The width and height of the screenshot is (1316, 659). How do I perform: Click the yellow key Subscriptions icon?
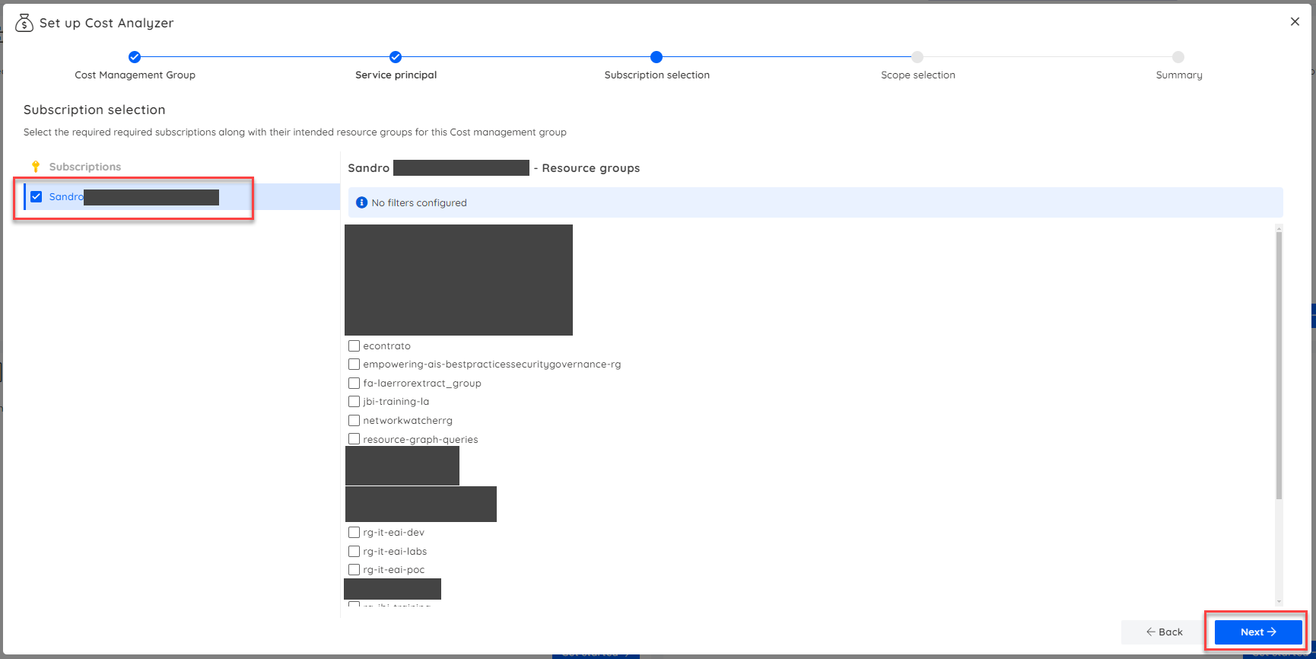pos(35,167)
